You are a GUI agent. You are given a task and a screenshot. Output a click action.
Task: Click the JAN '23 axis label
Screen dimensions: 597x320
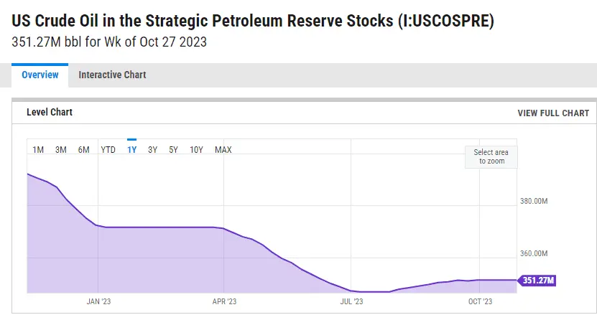(98, 301)
